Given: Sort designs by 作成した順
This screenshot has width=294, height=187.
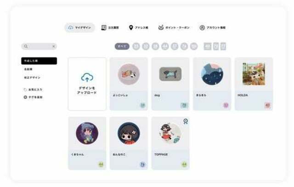Looking at the screenshot, I should pyautogui.click(x=39, y=61).
